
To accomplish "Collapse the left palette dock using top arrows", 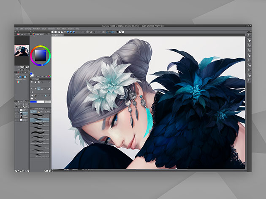I will click(16, 32).
